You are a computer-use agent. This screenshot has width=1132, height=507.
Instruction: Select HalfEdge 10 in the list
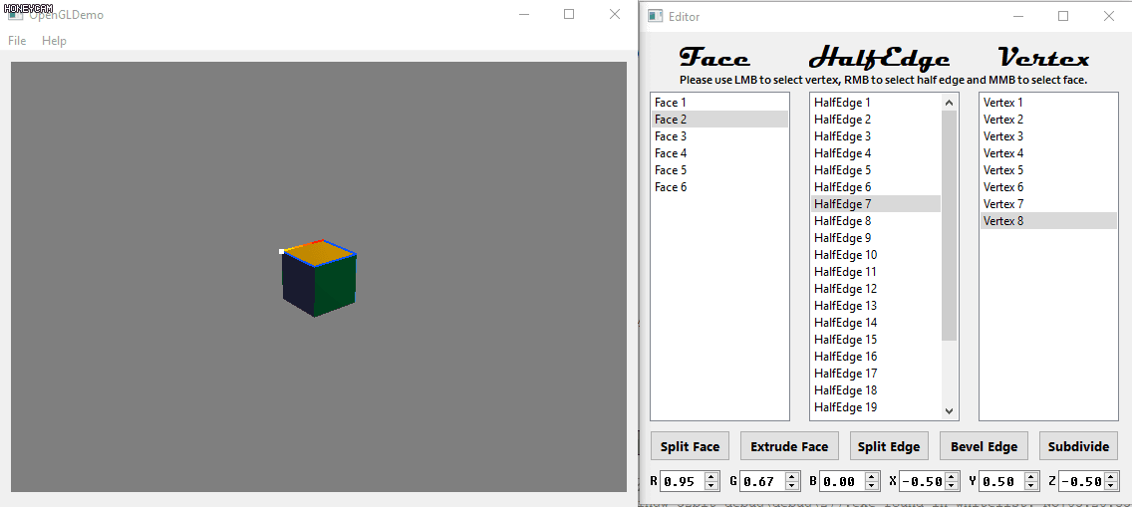point(876,255)
